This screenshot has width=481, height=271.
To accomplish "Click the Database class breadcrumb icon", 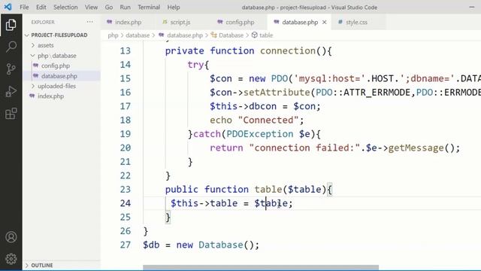I will [213, 35].
